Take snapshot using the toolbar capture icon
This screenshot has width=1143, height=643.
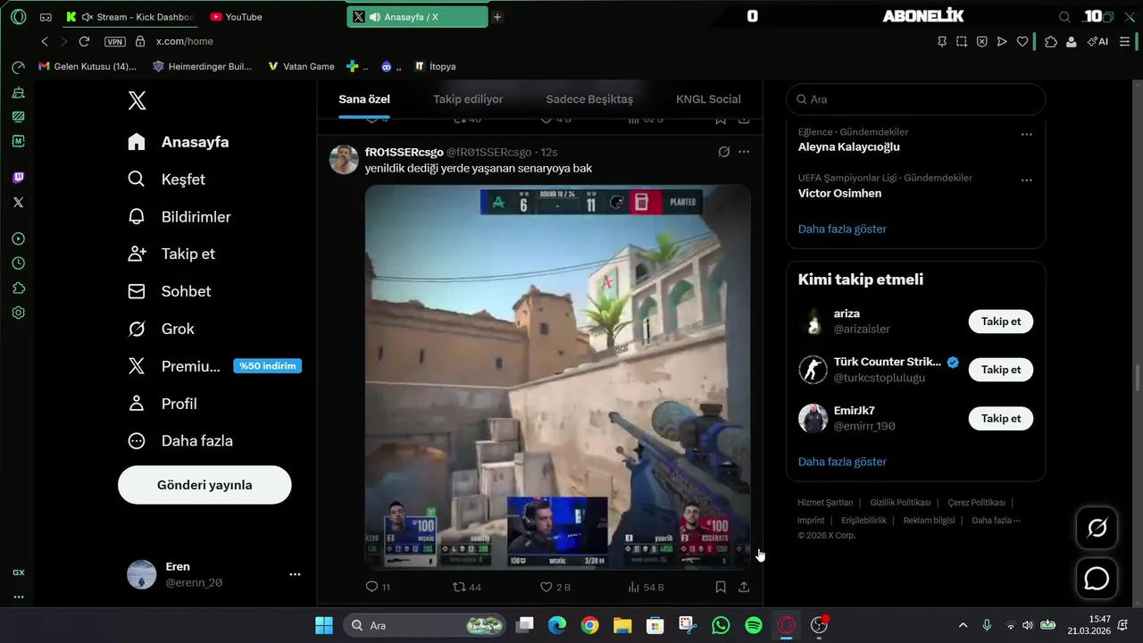[x=962, y=41]
